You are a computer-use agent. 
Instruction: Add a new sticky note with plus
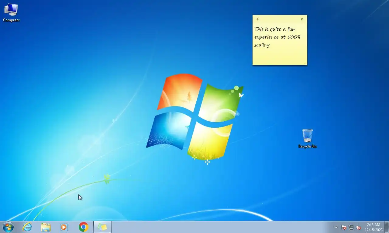258,19
